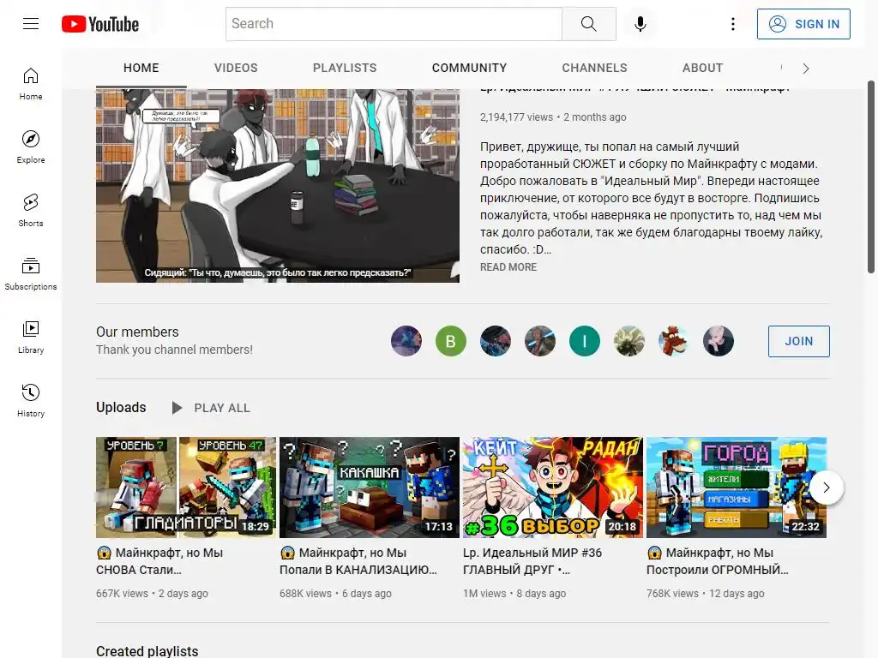Switch to the ABOUT tab
The image size is (878, 658).
pos(703,68)
